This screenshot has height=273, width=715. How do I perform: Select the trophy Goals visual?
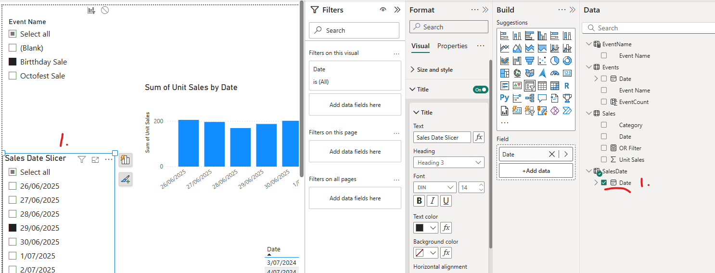[x=567, y=98]
